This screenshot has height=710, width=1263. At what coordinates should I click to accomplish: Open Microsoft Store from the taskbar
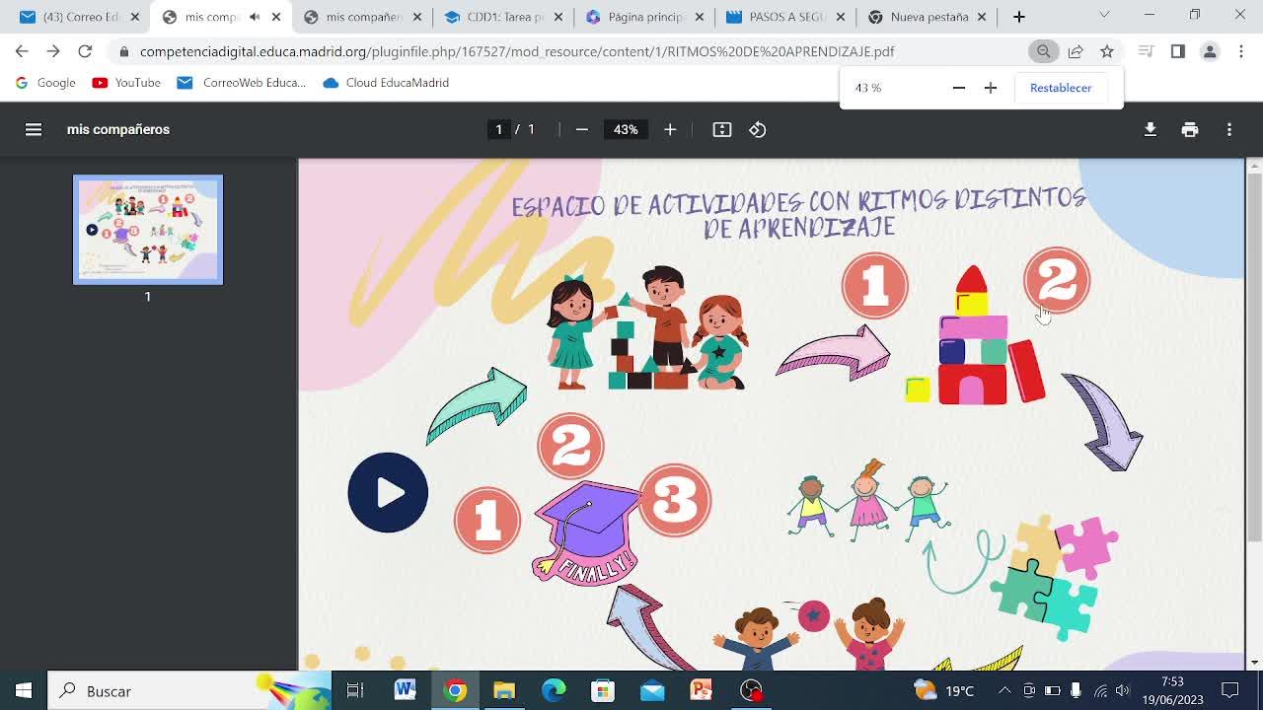[603, 690]
